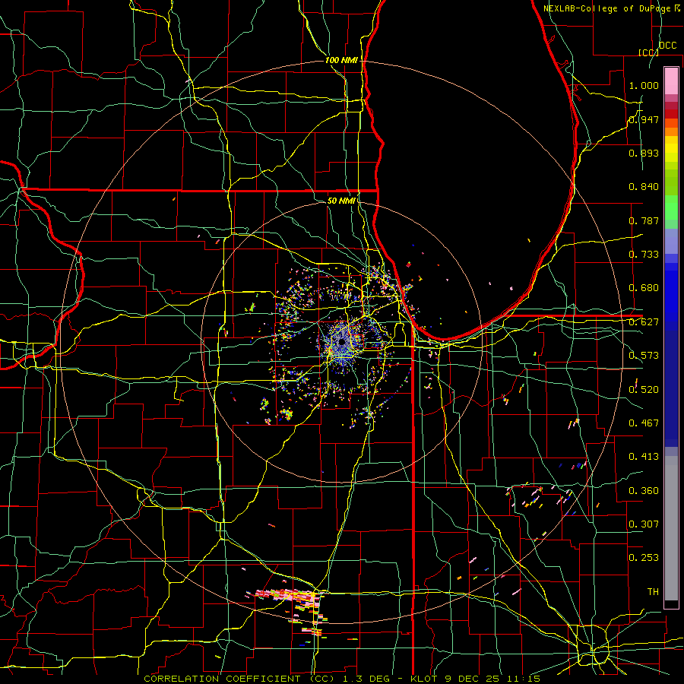Click the 100 NMI range ring label
Screen dimensions: 684x684
pos(341,60)
